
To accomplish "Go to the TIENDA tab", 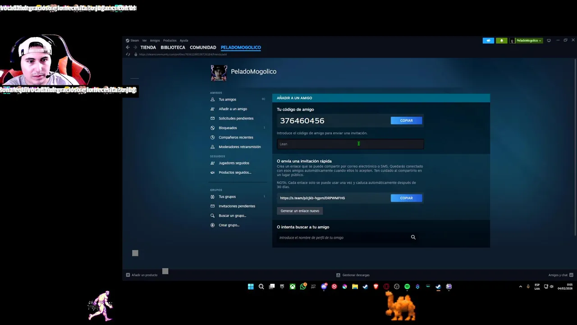I will pyautogui.click(x=148, y=47).
